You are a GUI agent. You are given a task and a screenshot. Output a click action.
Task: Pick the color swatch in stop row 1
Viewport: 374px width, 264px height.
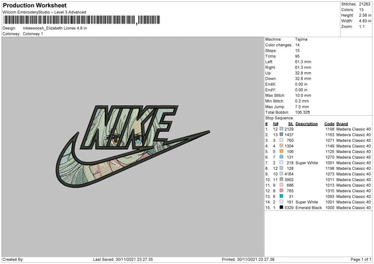tap(282, 129)
